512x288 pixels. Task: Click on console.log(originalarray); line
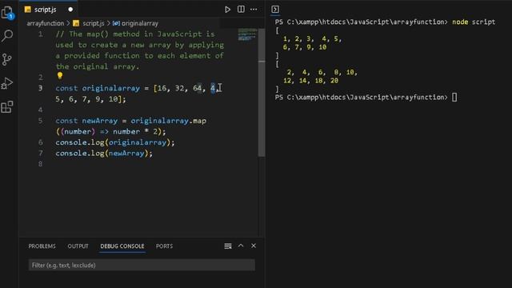[x=115, y=142]
